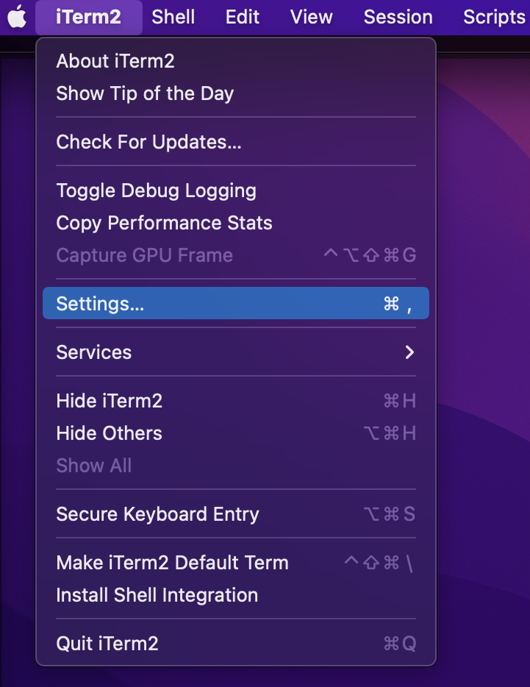This screenshot has width=530, height=687.
Task: Open Settings… from the iTerm2 menu
Action: click(x=236, y=303)
